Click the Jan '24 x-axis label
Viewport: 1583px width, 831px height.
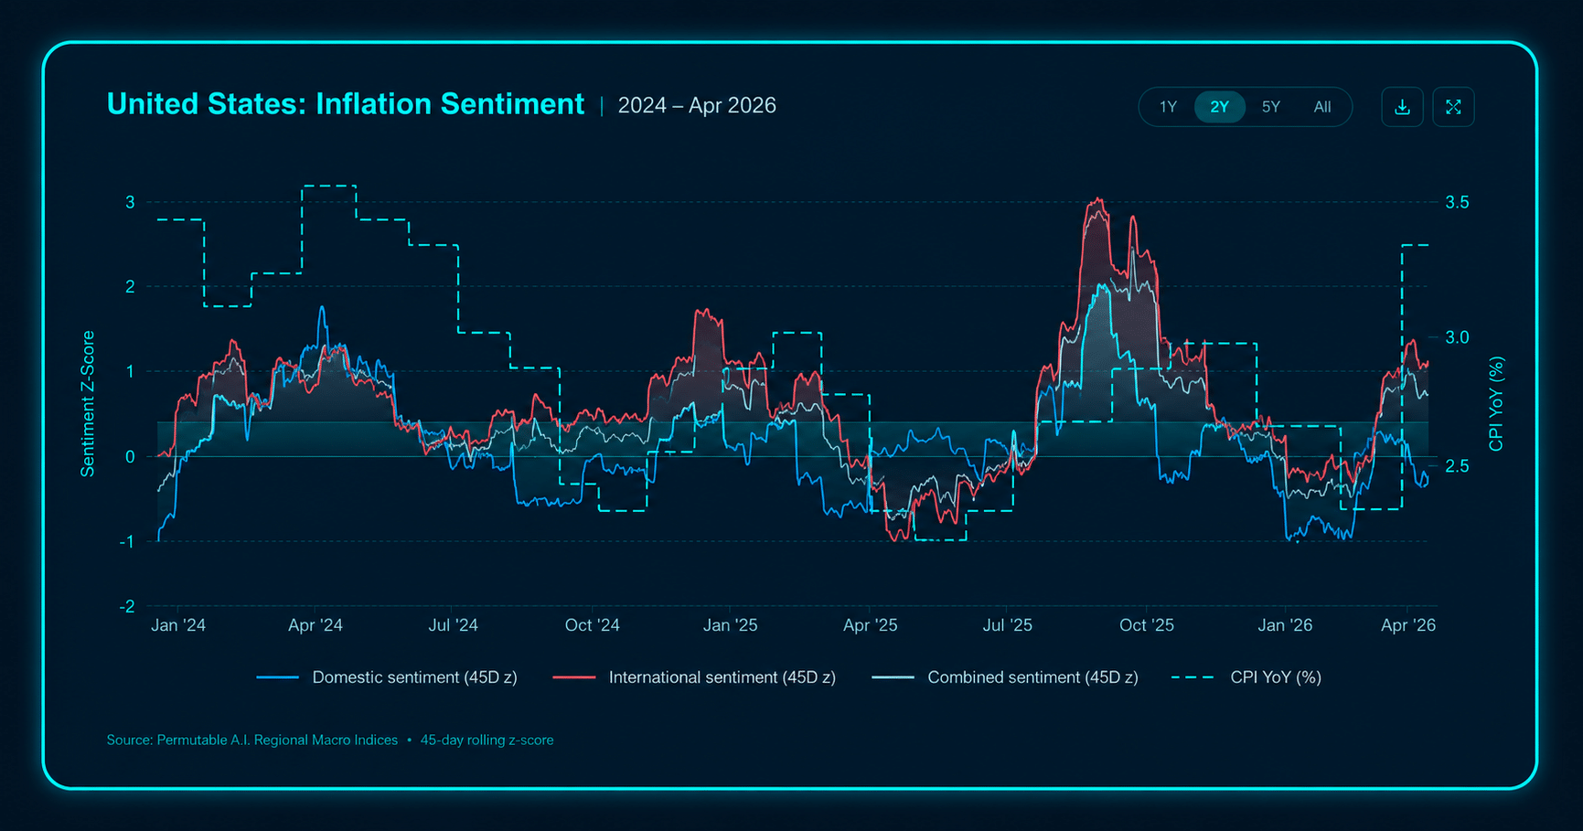tap(177, 625)
